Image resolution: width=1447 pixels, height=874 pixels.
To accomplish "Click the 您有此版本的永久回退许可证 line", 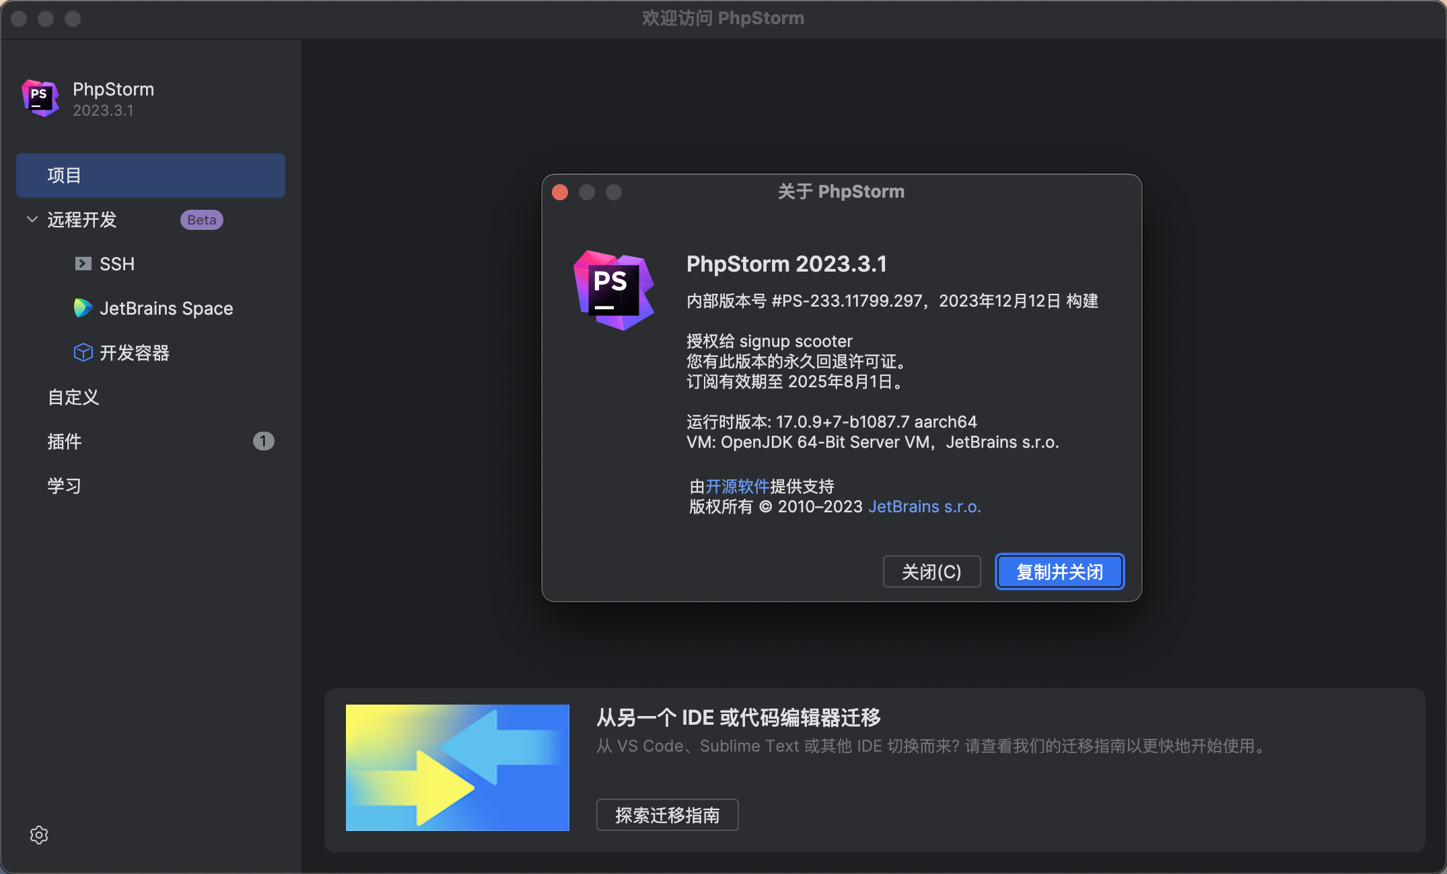I will [796, 361].
